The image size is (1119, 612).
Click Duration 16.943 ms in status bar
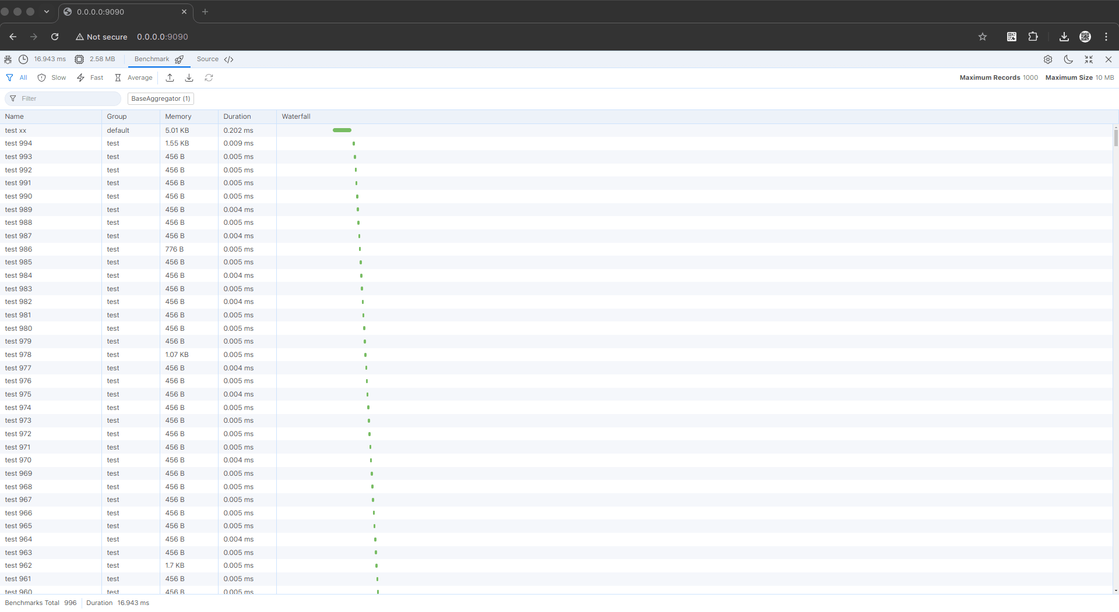pyautogui.click(x=118, y=603)
